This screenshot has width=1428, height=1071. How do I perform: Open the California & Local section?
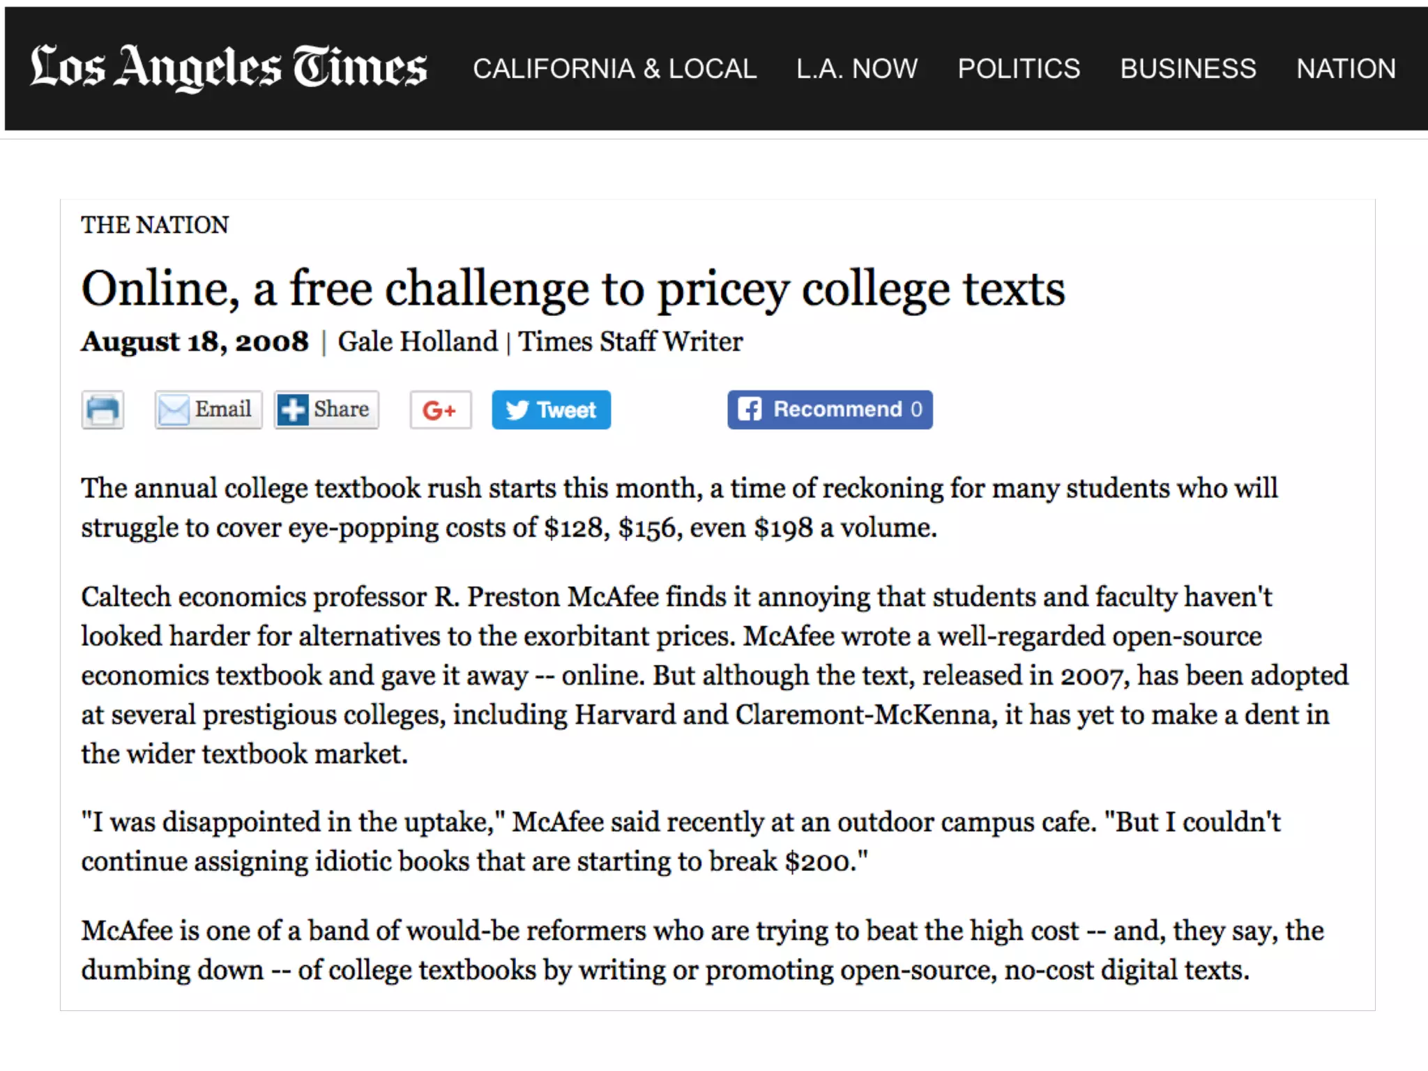tap(614, 68)
